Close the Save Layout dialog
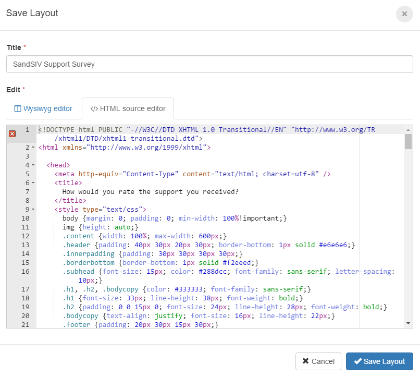The height and width of the screenshot is (377, 420). pyautogui.click(x=404, y=14)
